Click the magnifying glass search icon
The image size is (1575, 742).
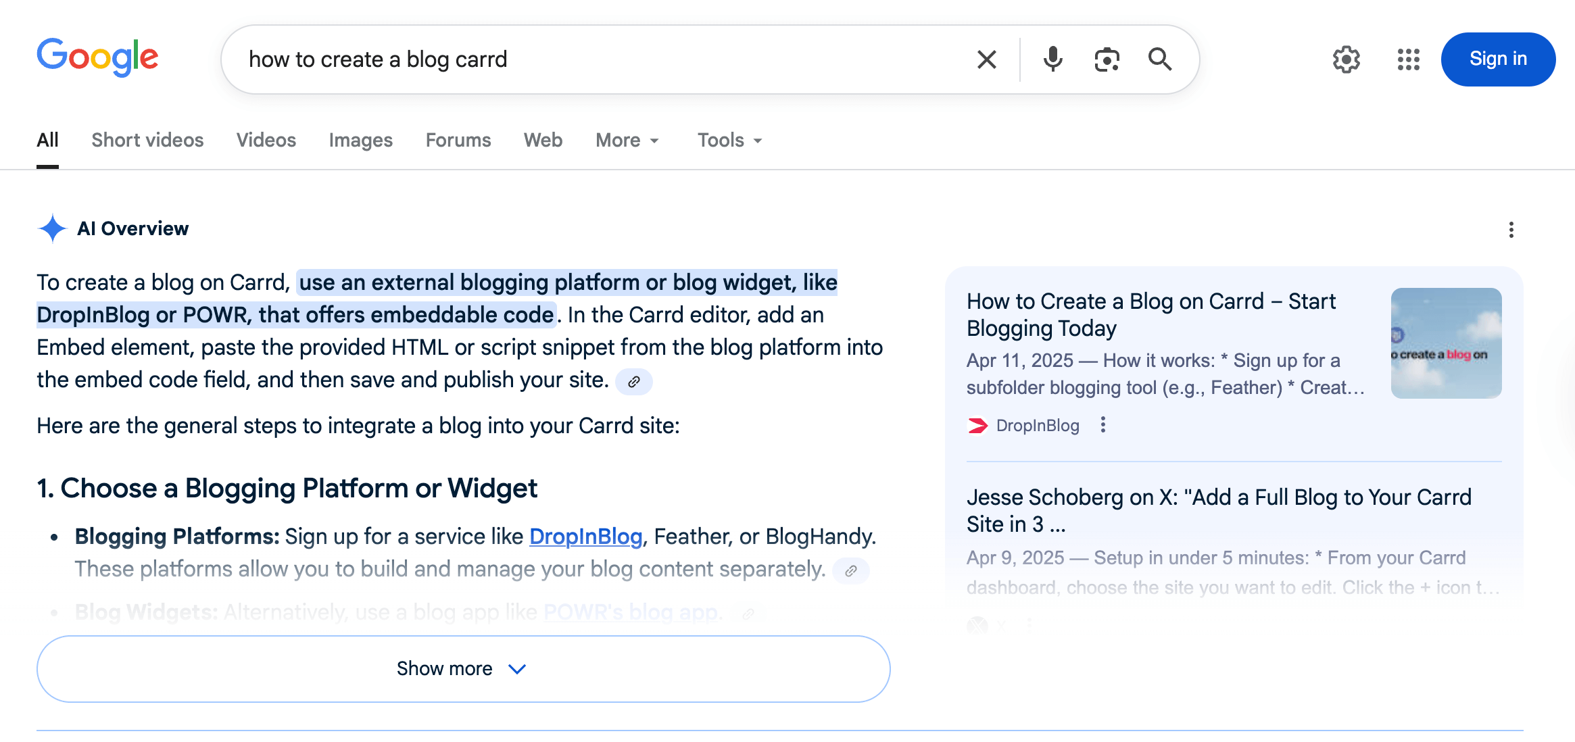tap(1160, 59)
